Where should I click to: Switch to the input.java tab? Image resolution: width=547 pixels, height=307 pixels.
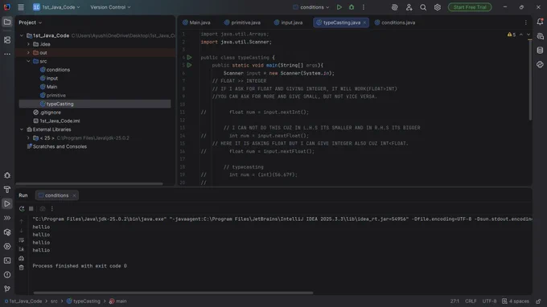[x=288, y=23]
